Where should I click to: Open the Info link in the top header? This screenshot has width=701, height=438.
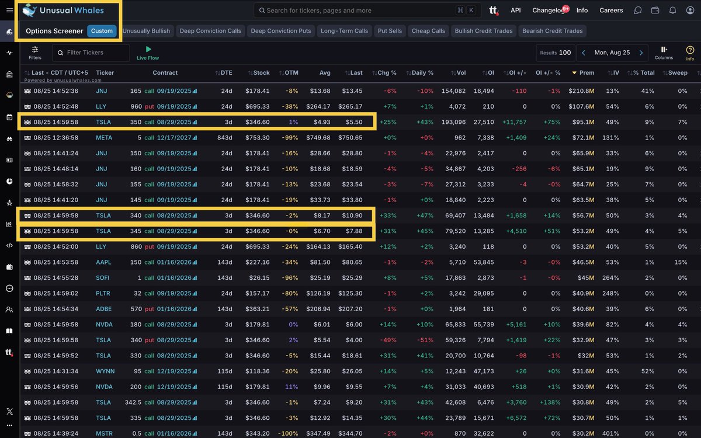582,11
